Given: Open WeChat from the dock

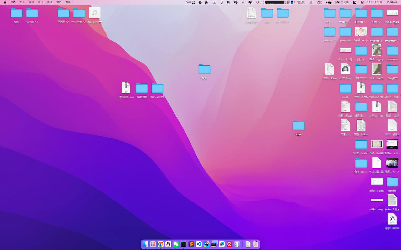Looking at the screenshot, I should pyautogui.click(x=176, y=244).
